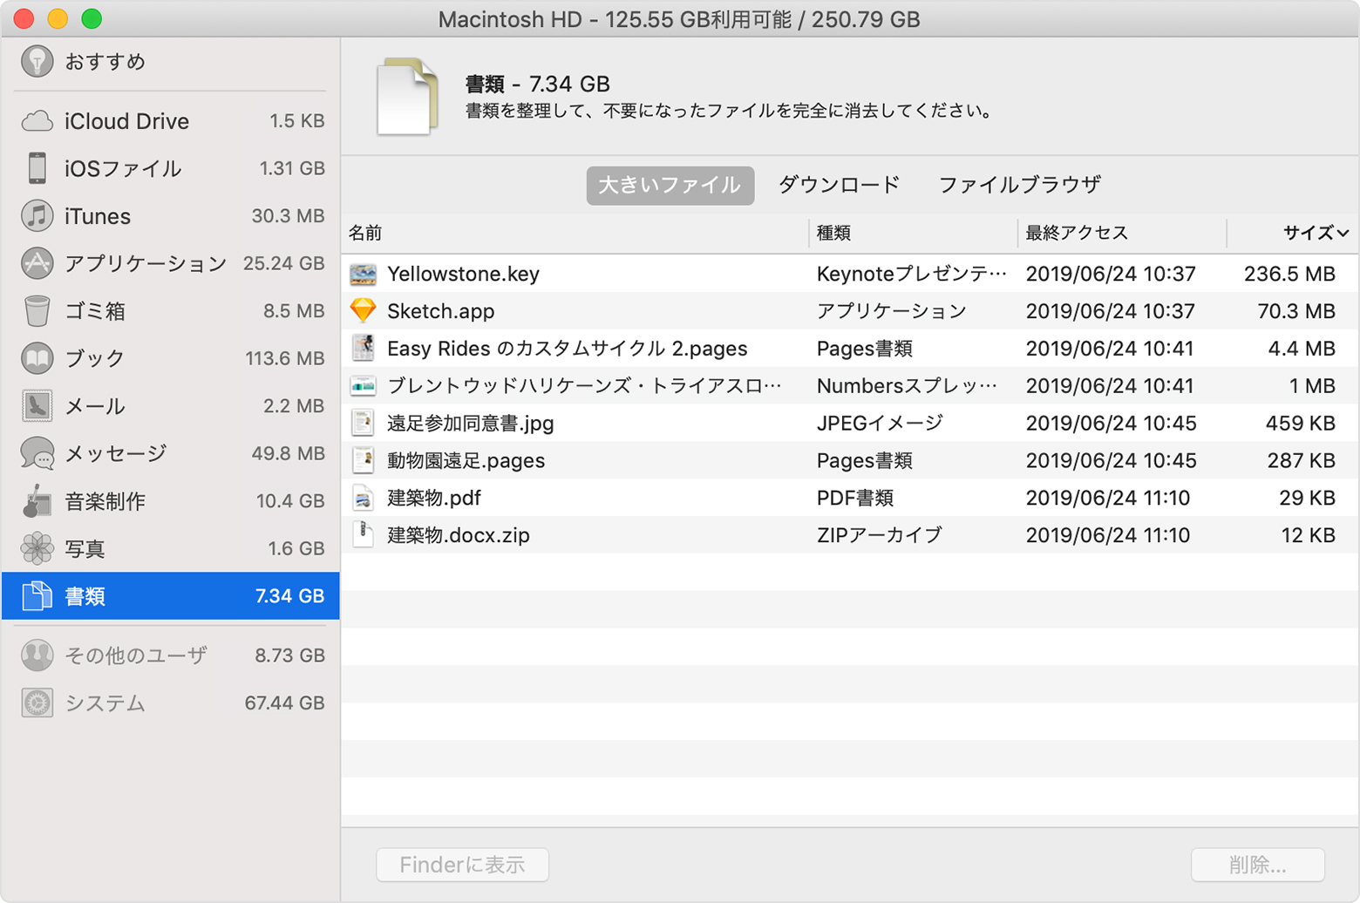
Task: Click the 70.3 MB size value
Action: (x=1296, y=311)
